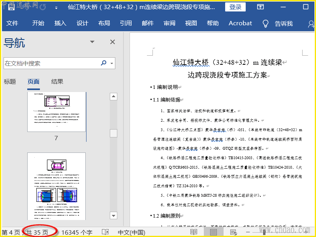The width and height of the screenshot is (316, 237).
Task: Open the 布局 ribbon tab
Action: click(x=104, y=23)
